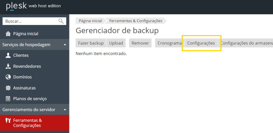Click the Domínios globe icon
The image size is (273, 133).
pos(8,77)
